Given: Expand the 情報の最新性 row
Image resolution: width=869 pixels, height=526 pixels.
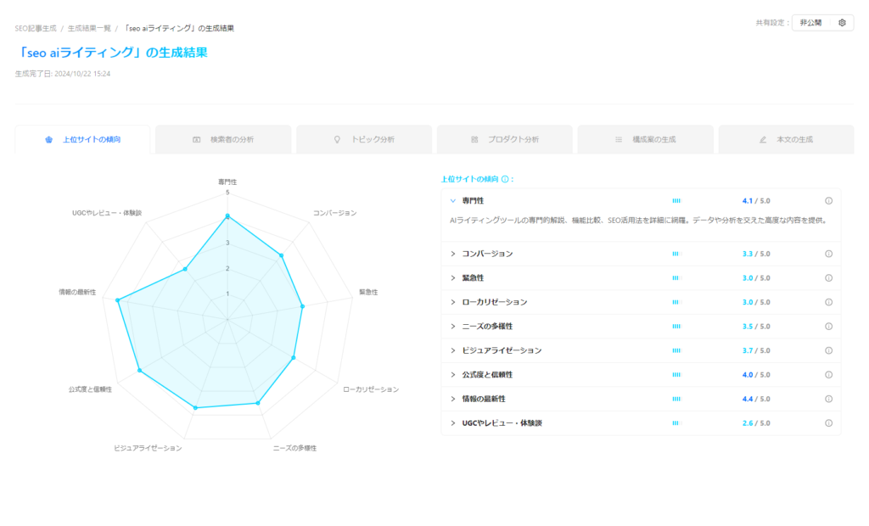Looking at the screenshot, I should 453,399.
